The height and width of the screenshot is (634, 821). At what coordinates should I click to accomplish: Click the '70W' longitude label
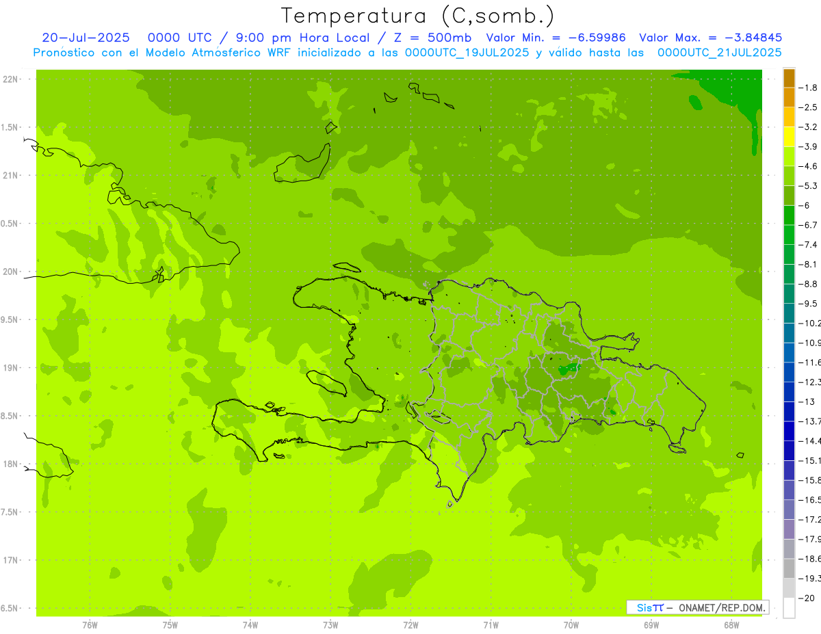point(571,624)
